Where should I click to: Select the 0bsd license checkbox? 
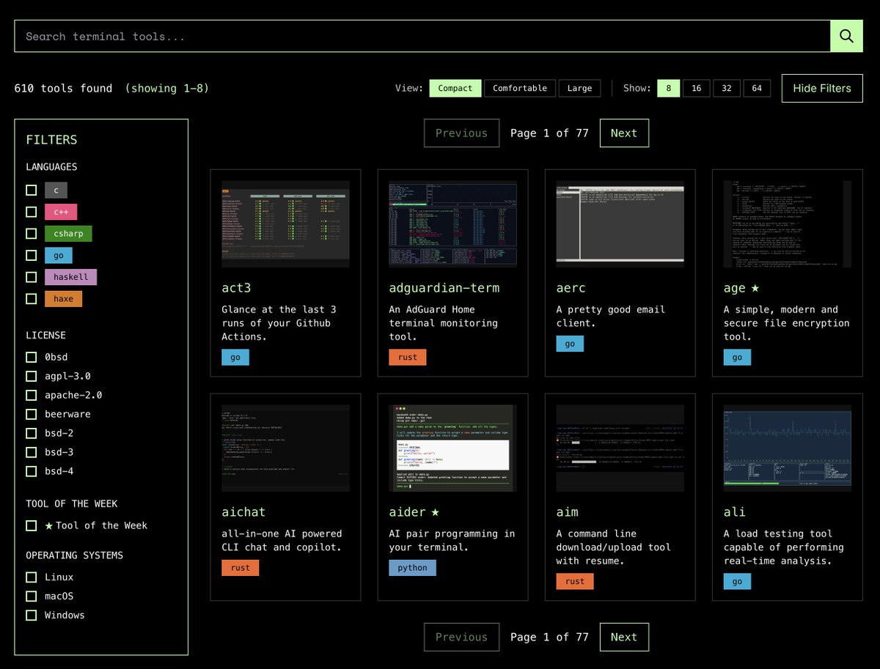(32, 357)
